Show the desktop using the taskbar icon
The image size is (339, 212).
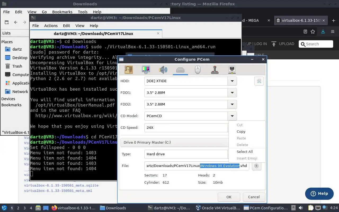click(x=46, y=208)
